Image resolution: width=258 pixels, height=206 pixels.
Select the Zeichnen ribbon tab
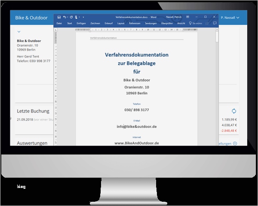(x=95, y=23)
